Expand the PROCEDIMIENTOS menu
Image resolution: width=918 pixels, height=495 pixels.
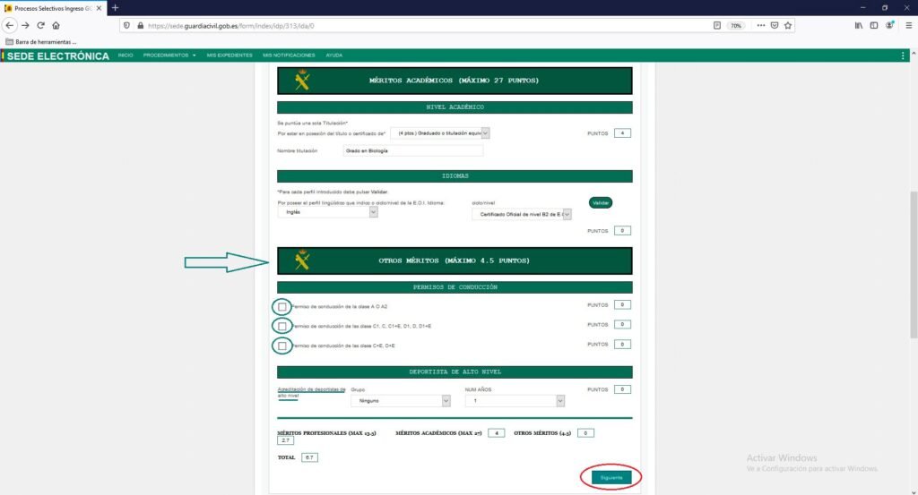[169, 55]
